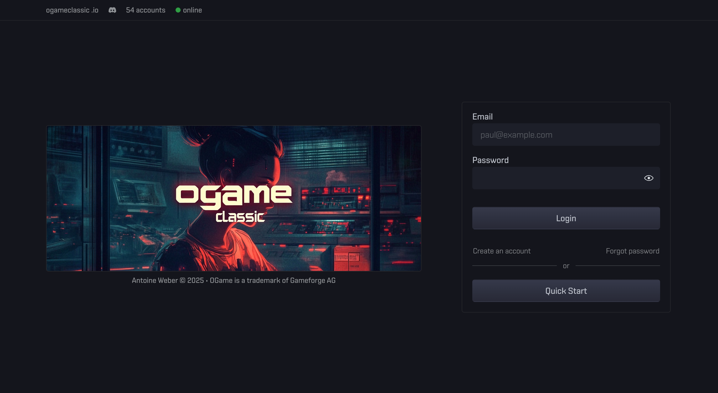The image size is (718, 393).
Task: Click the Quick Start button
Action: (x=566, y=291)
